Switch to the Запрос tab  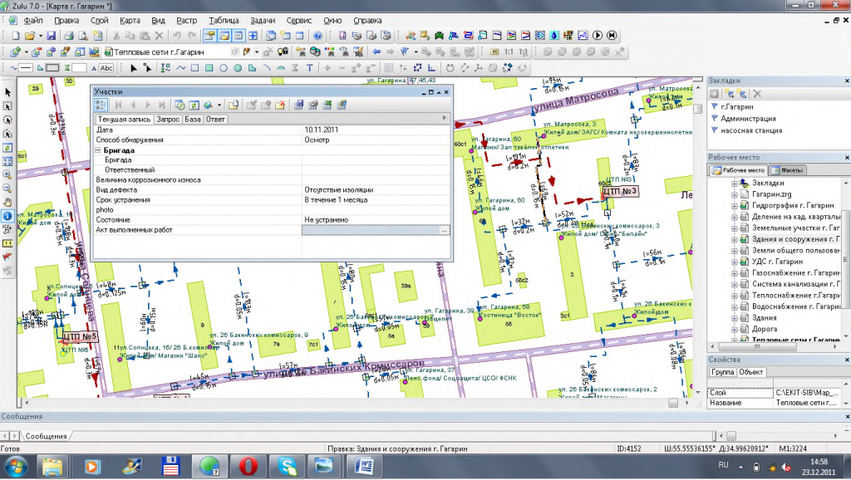[168, 120]
